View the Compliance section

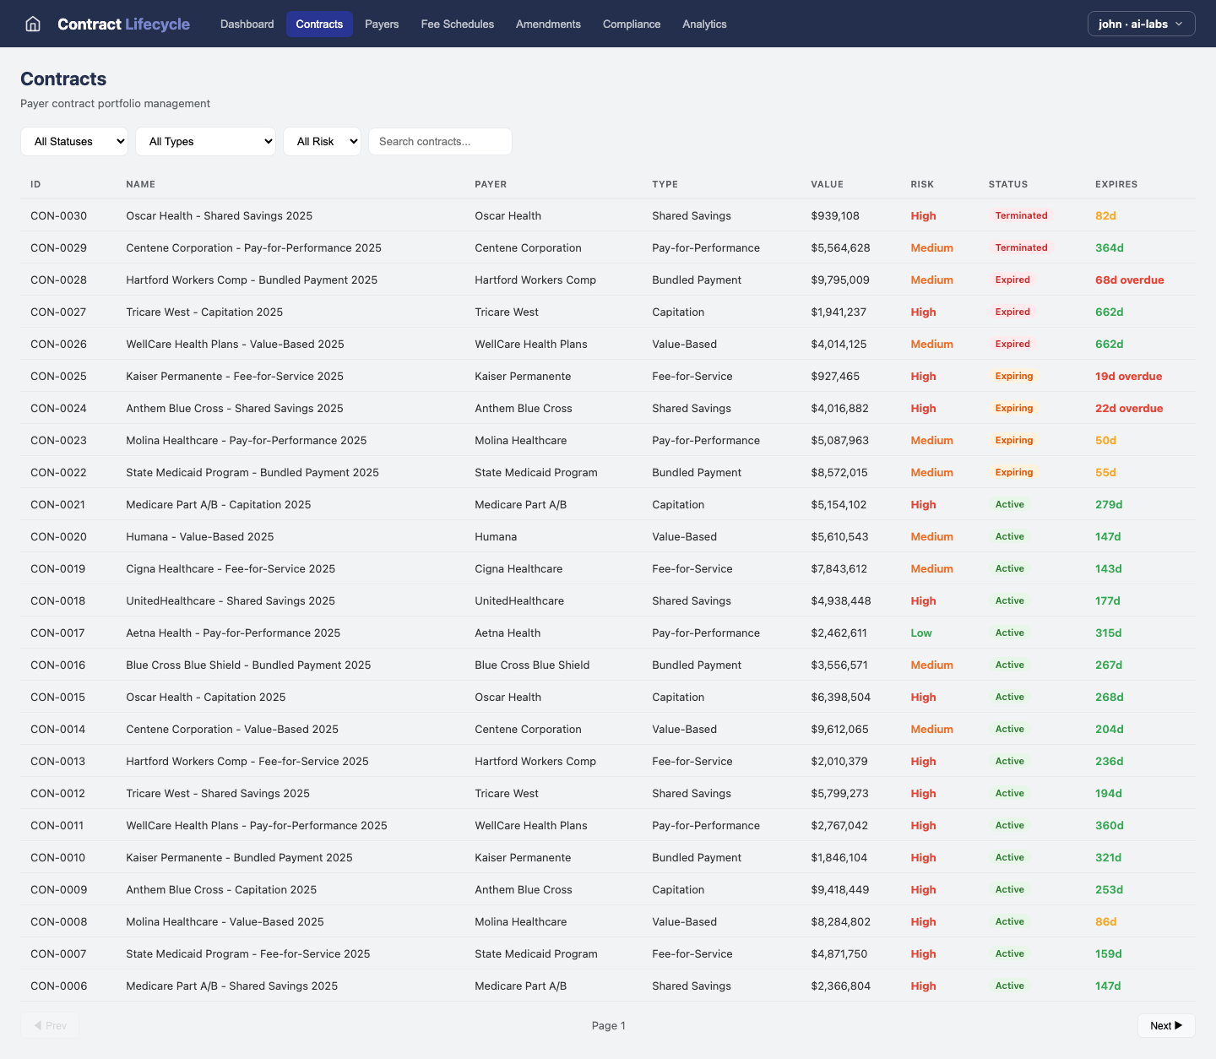[x=631, y=24]
